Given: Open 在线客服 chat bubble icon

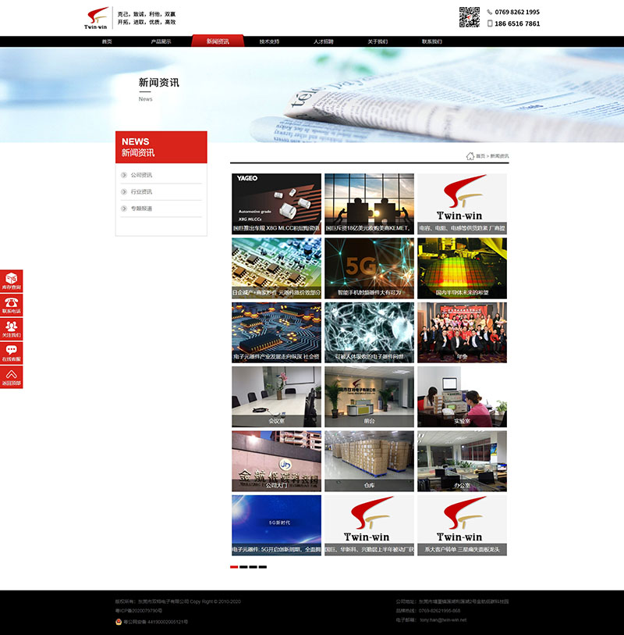Looking at the screenshot, I should click(12, 351).
